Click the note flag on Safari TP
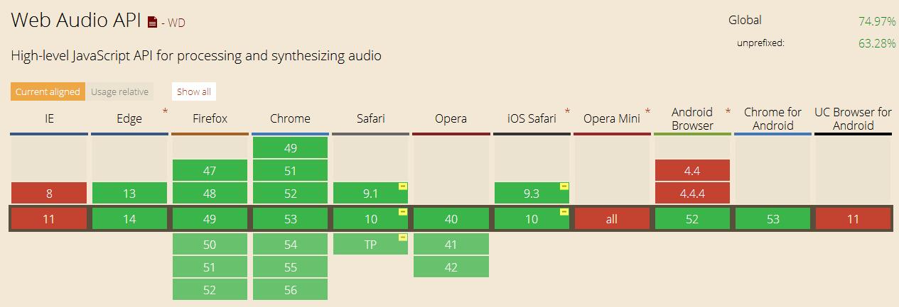The width and height of the screenshot is (899, 307). (403, 238)
